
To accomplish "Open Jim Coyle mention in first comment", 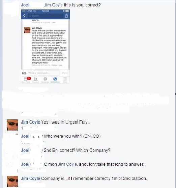I will click(x=53, y=5).
